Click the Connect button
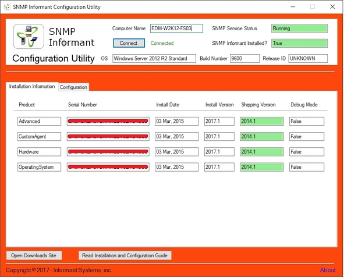The height and width of the screenshot is (277, 344). tap(129, 43)
